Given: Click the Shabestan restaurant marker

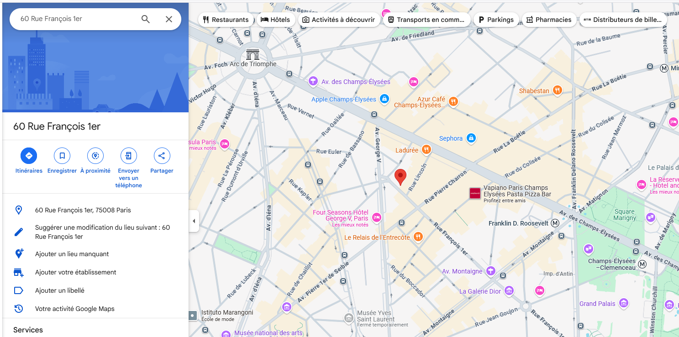Looking at the screenshot, I should point(557,90).
